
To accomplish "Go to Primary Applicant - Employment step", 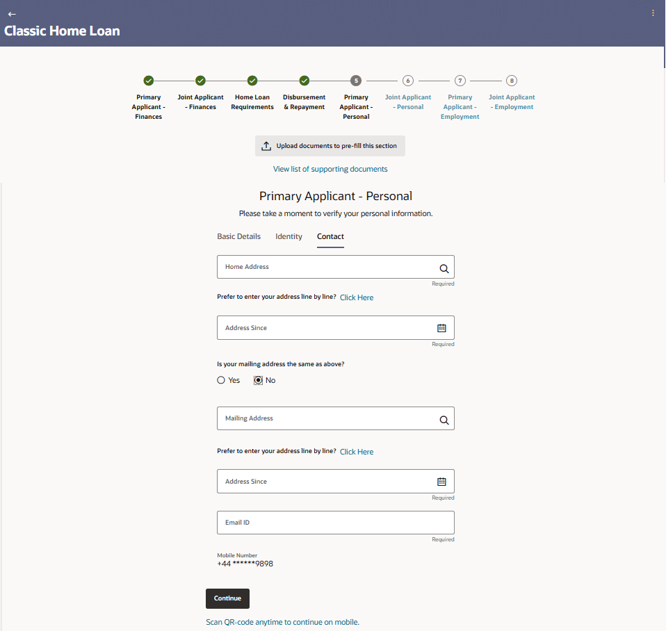I will tap(460, 107).
